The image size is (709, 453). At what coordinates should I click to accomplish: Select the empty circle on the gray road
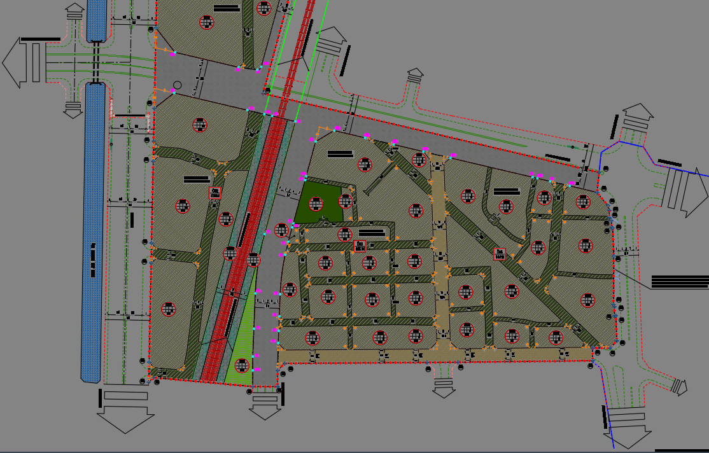click(x=177, y=85)
